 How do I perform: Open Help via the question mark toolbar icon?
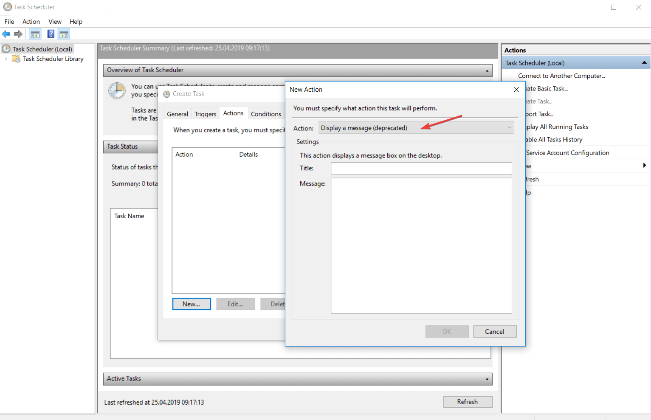51,34
